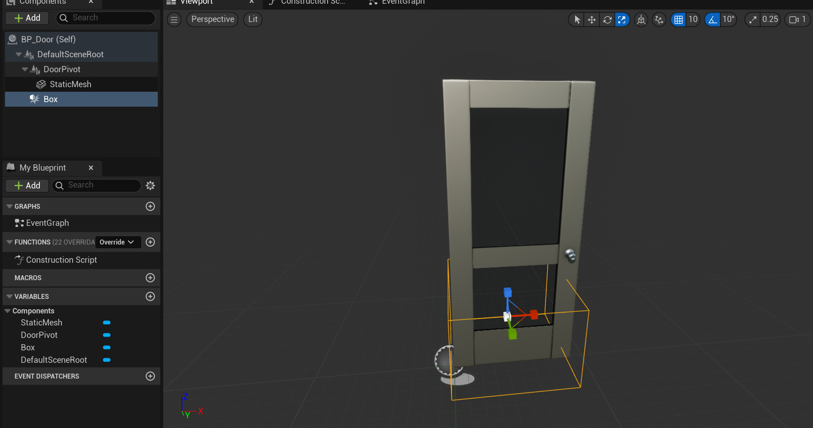Activate the Rotate tool
Screen dimensions: 813x428
point(607,20)
